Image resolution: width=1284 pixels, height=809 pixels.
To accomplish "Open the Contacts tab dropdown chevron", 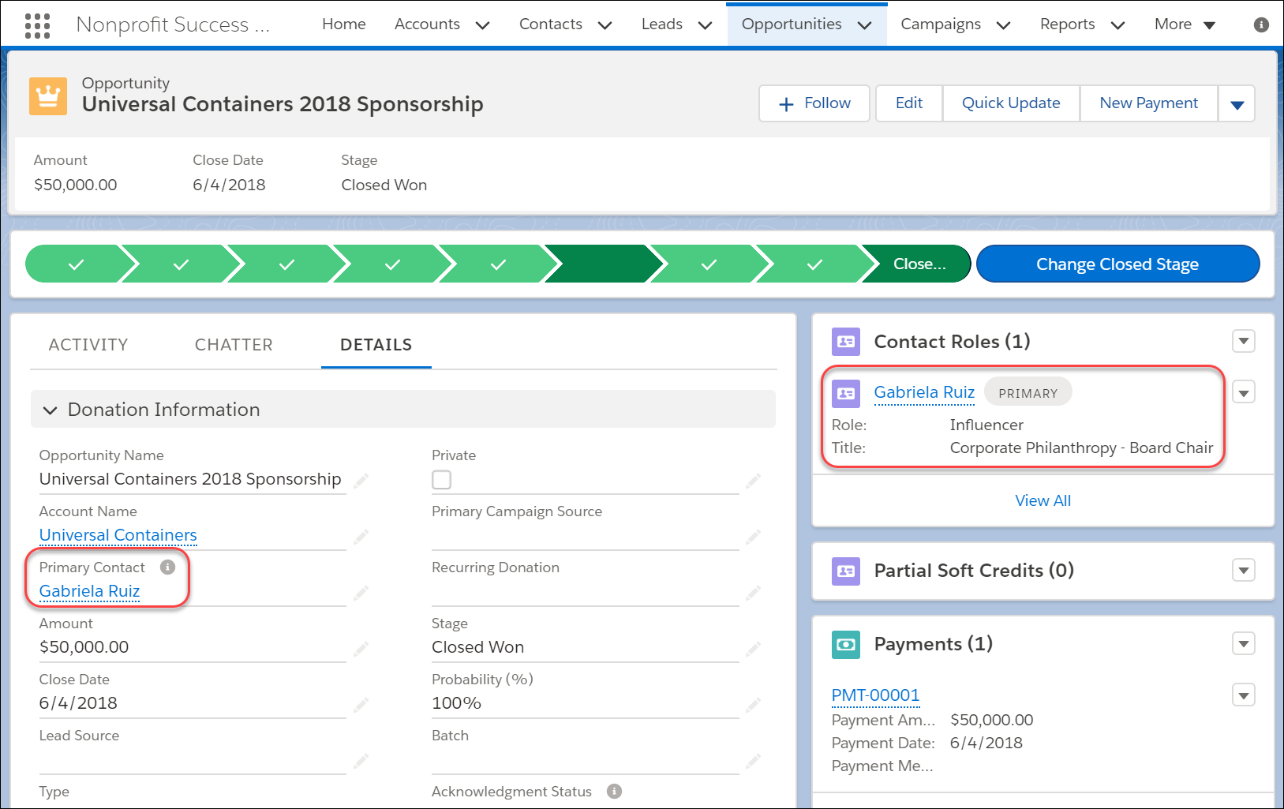I will (605, 25).
